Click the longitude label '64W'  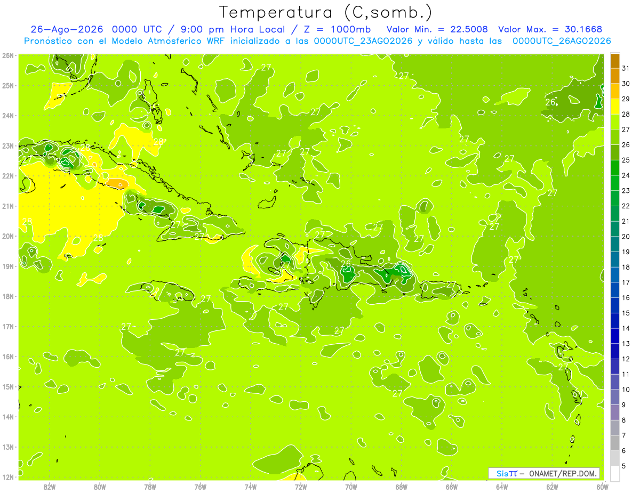point(502,487)
